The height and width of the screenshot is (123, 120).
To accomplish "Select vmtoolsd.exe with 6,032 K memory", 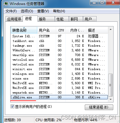I will pyautogui.click(x=59, y=64).
